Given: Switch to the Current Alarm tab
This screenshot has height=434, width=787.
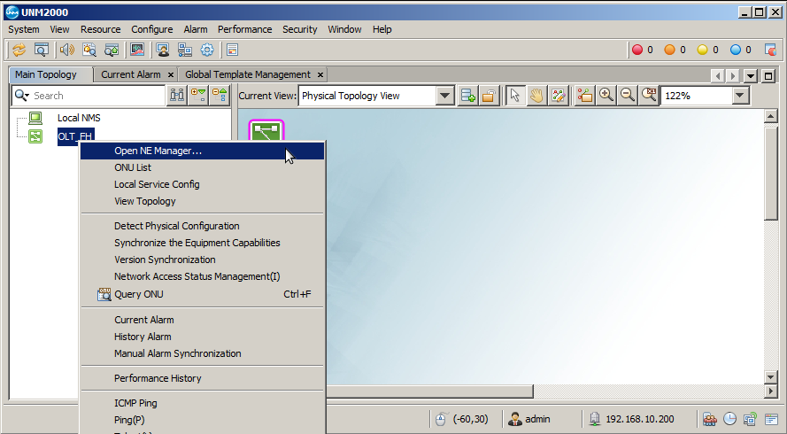Looking at the screenshot, I should click(130, 75).
